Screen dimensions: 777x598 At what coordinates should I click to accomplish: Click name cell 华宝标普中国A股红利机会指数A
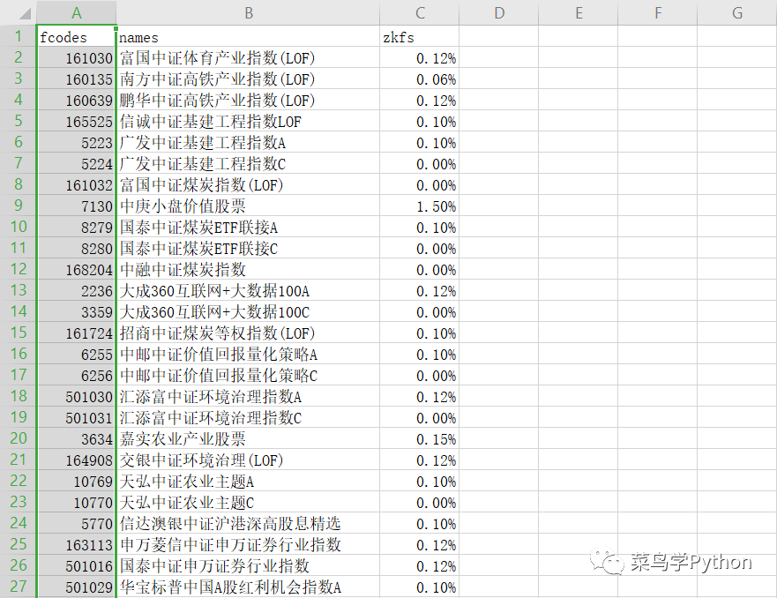coord(248,587)
